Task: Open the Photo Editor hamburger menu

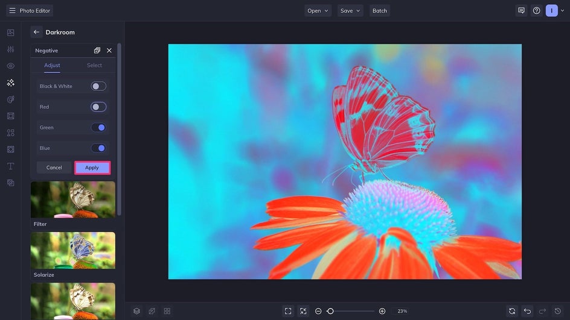Action: 12,10
